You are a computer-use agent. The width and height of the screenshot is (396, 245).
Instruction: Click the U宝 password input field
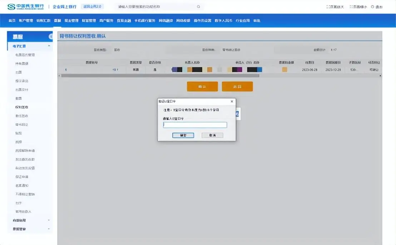[x=195, y=125]
